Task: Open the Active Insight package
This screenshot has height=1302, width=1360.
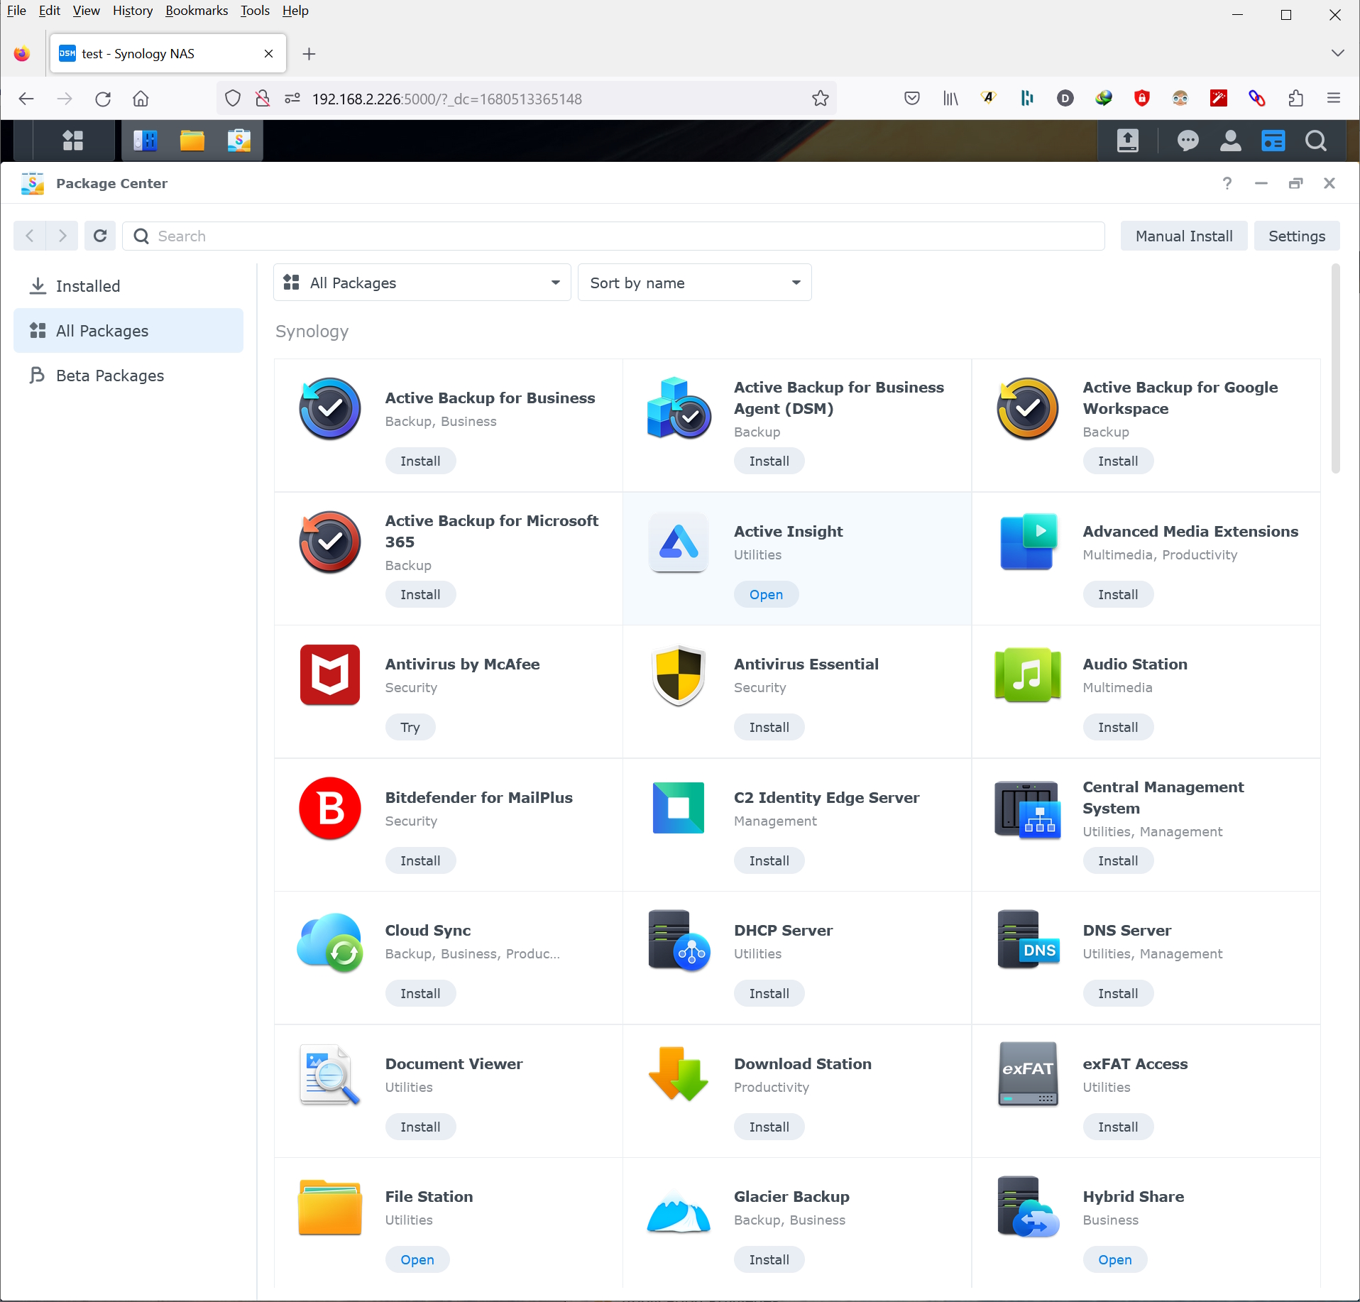Action: [x=766, y=594]
